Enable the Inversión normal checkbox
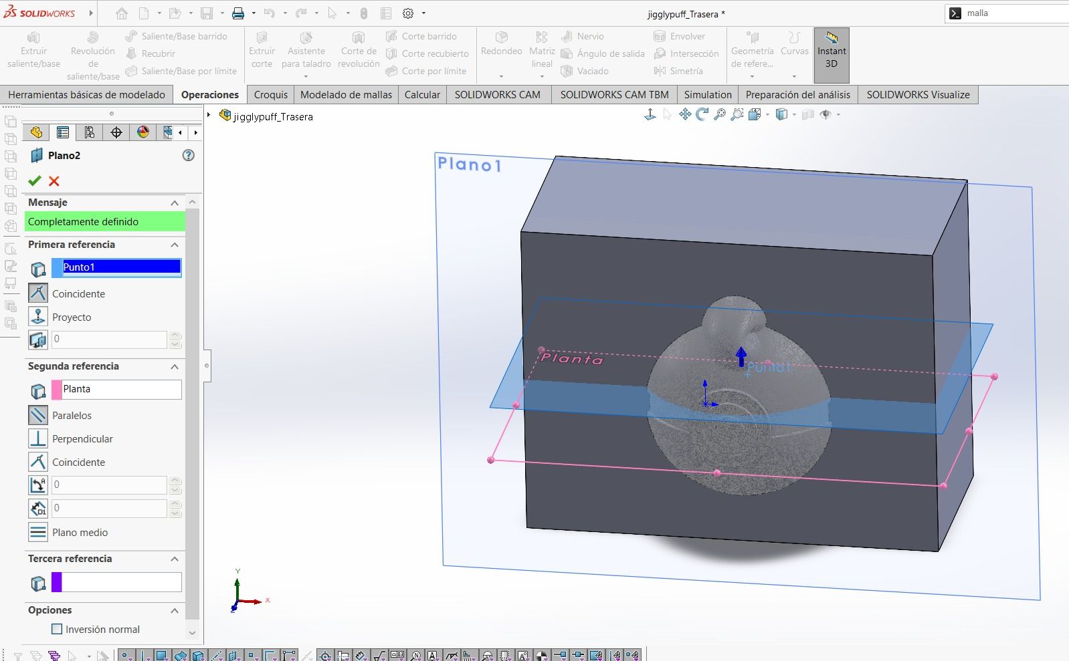The image size is (1069, 661). point(57,629)
